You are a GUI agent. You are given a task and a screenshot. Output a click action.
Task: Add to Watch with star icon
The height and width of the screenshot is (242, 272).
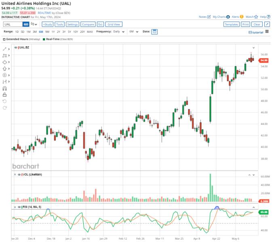pos(256,17)
